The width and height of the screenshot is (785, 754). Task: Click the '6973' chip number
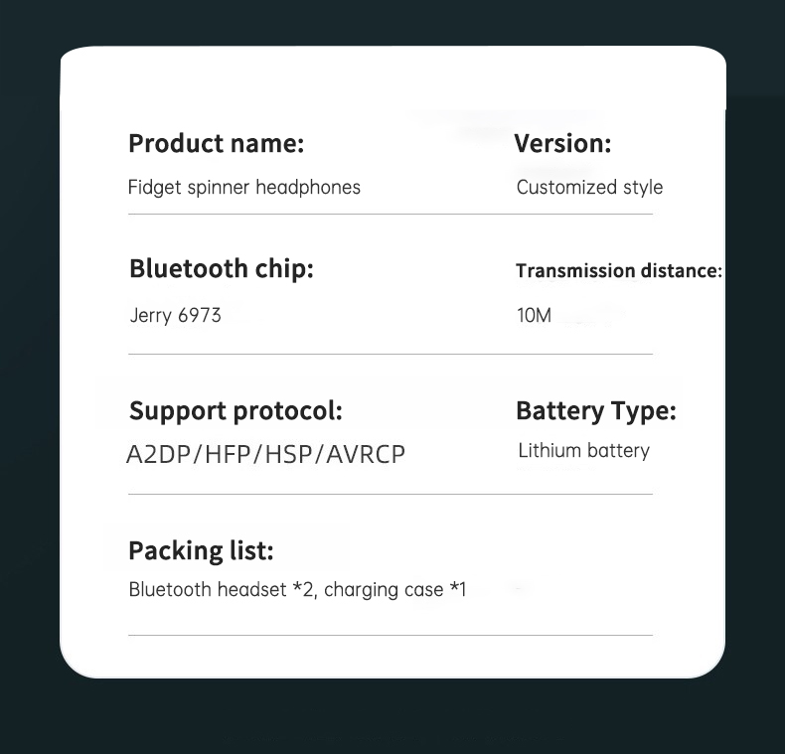pos(200,316)
